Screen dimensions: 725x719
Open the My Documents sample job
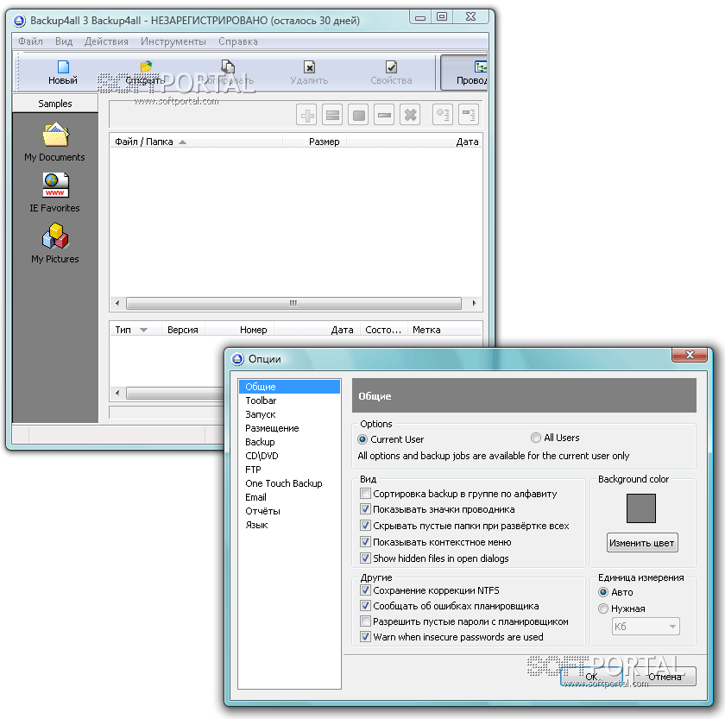point(54,142)
